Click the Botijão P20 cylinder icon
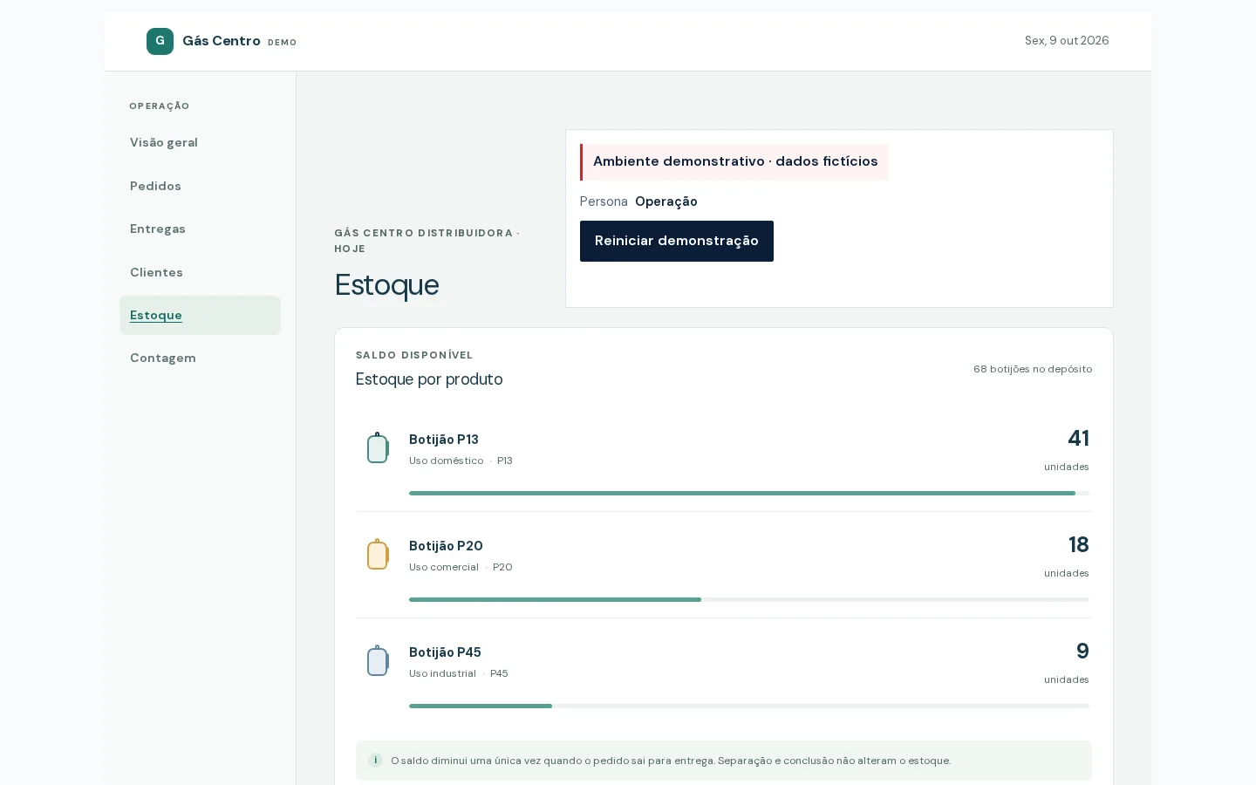This screenshot has height=785, width=1256. coord(378,554)
